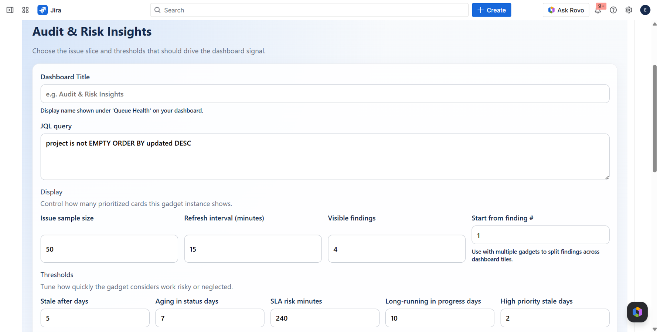The width and height of the screenshot is (657, 332).
Task: Open the help question mark icon
Action: tap(613, 10)
